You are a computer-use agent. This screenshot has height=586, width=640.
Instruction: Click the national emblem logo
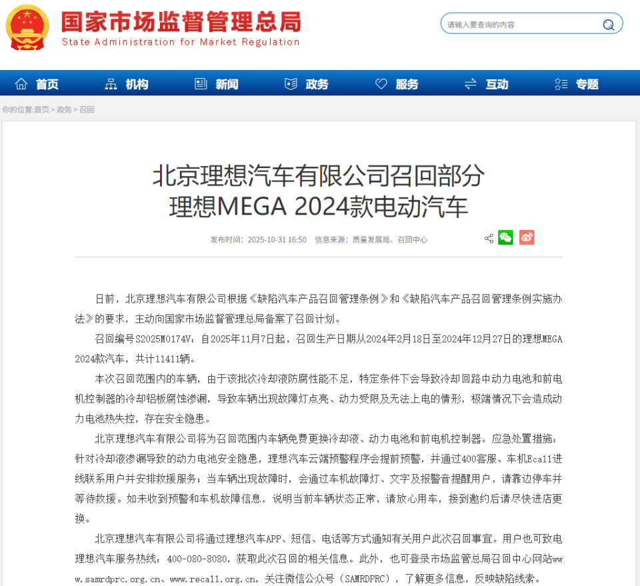tap(26, 27)
